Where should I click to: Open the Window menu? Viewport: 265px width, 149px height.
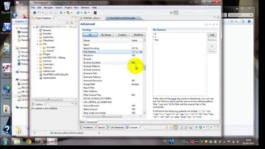tap(85, 7)
